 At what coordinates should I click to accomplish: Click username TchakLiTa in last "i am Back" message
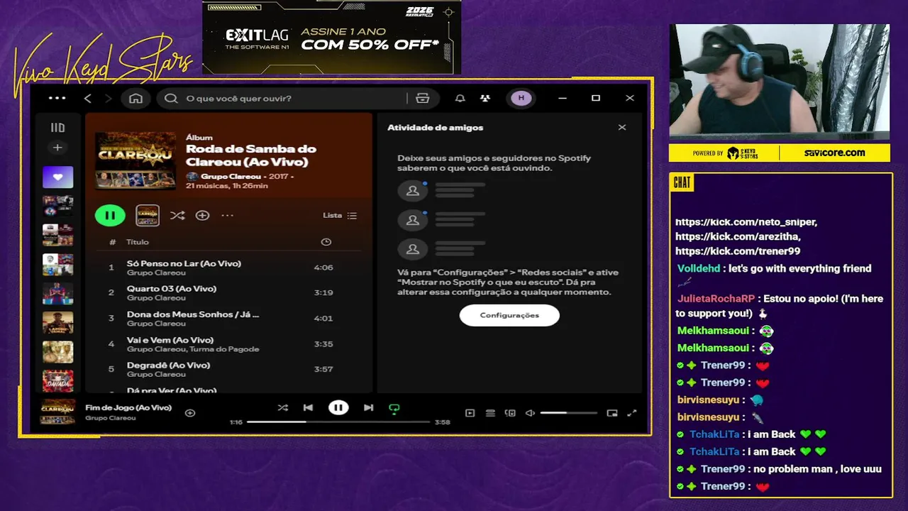click(x=714, y=451)
